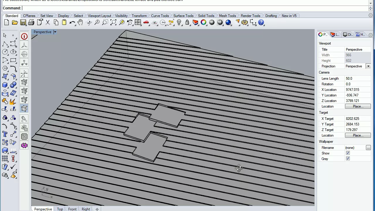Select the Polyline tool in left sidebar
Viewport: 375px width, 211px height.
(x=5, y=44)
